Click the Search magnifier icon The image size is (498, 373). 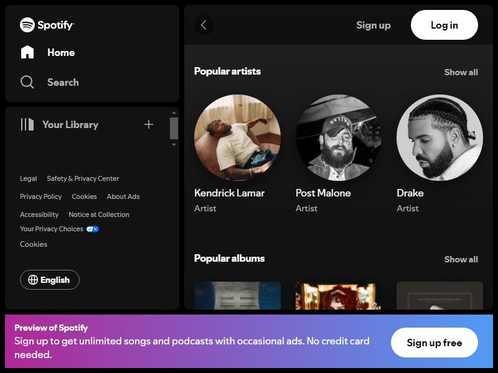tap(27, 82)
